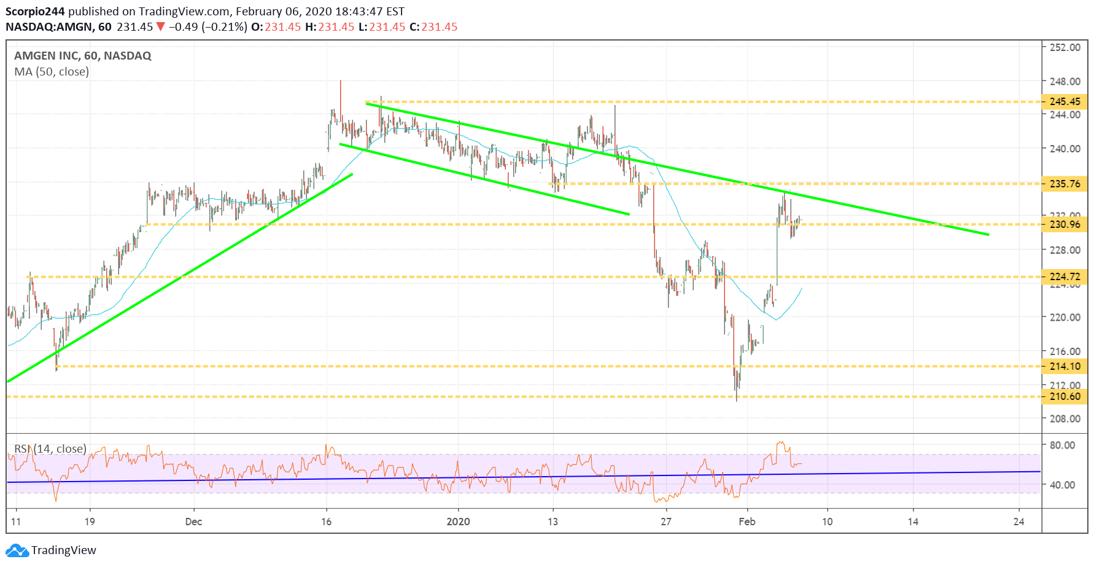1094x567 pixels.
Task: Select the 214.10 price level label
Action: (1065, 366)
